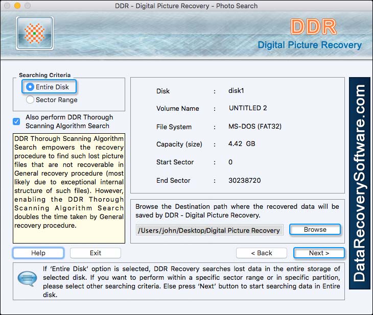Close the window with red button
373x315 pixels.
[x=7, y=6]
